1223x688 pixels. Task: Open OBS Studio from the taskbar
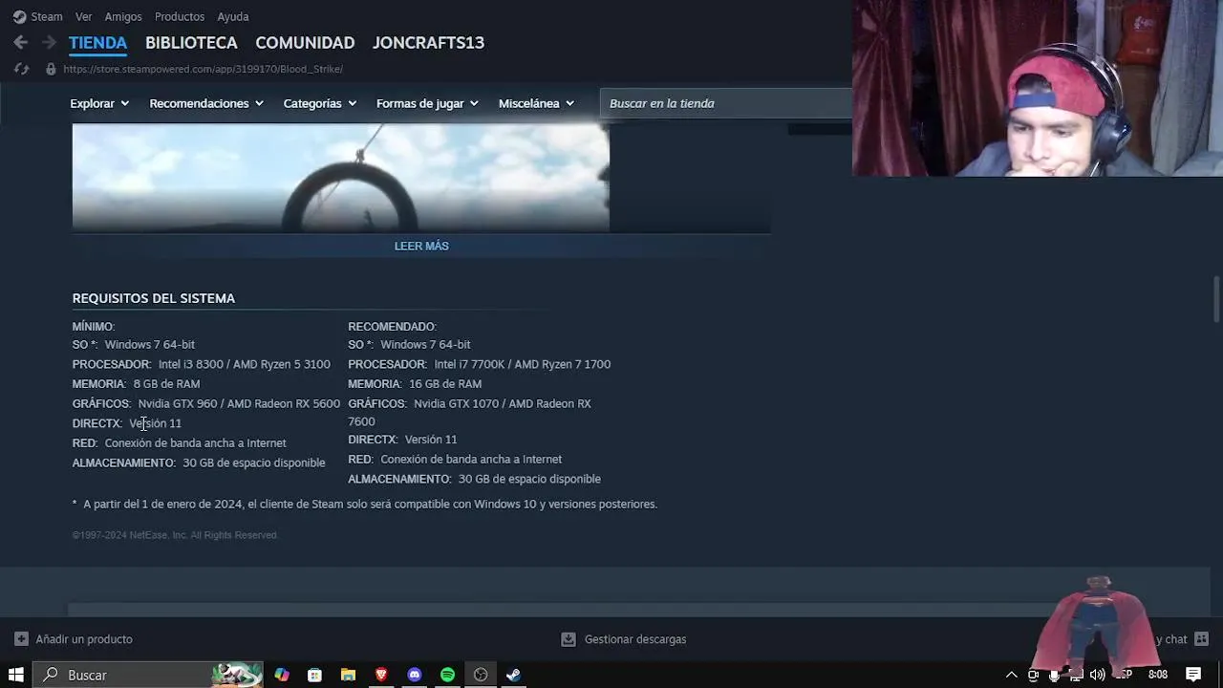(x=481, y=675)
